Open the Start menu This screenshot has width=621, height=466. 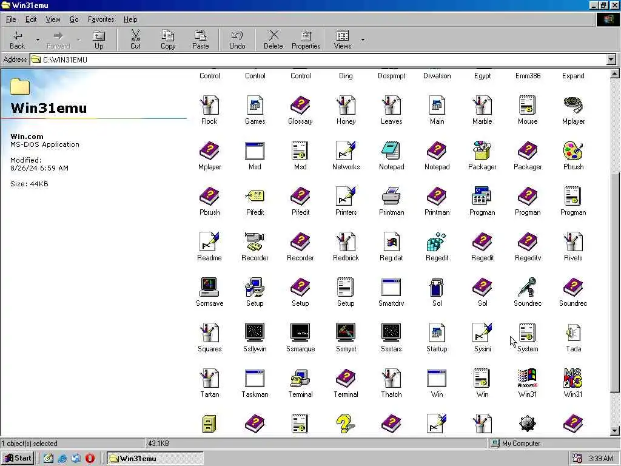click(x=18, y=459)
